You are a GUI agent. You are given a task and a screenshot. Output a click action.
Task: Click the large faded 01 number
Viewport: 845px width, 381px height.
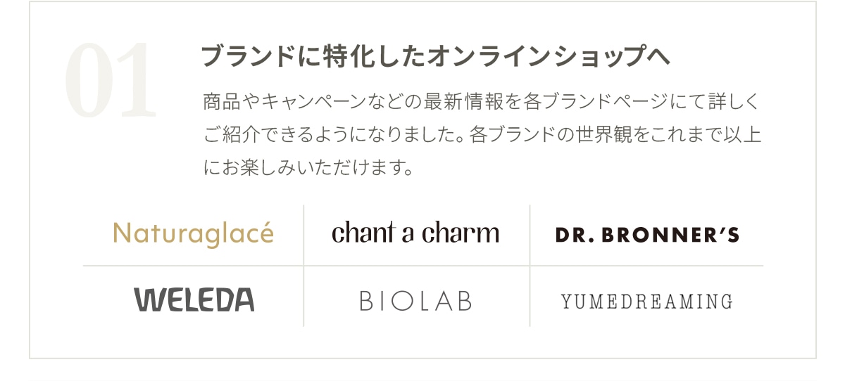coord(110,79)
